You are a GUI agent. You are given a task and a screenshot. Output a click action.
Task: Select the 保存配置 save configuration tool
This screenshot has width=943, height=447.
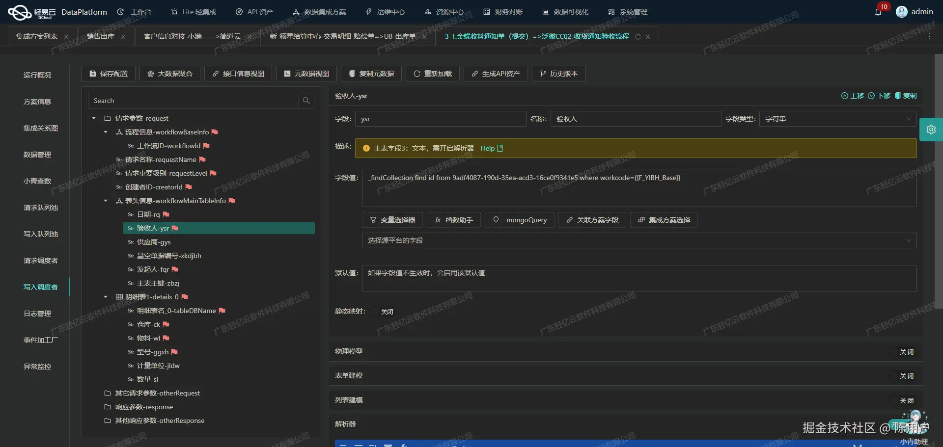point(108,74)
